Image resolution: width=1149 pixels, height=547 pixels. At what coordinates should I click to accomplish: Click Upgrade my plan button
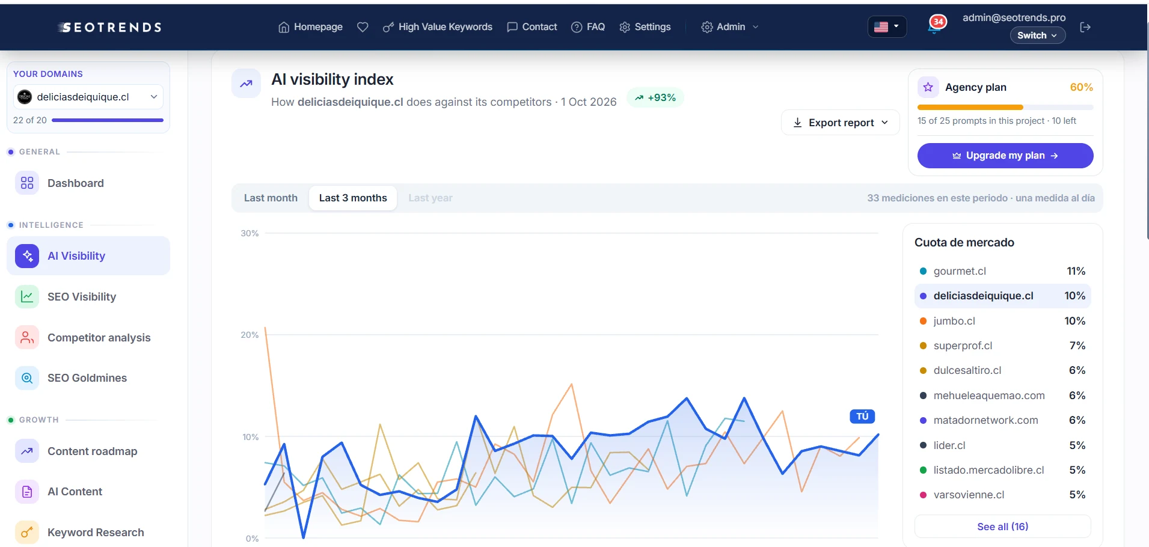[x=1005, y=156]
